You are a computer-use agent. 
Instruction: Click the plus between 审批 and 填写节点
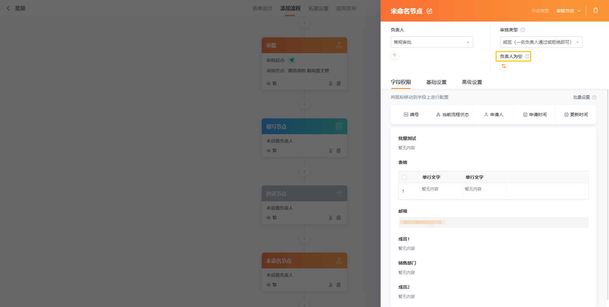coord(304,104)
